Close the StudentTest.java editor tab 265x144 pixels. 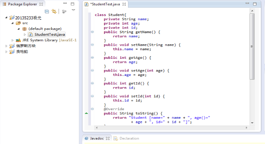124,4
